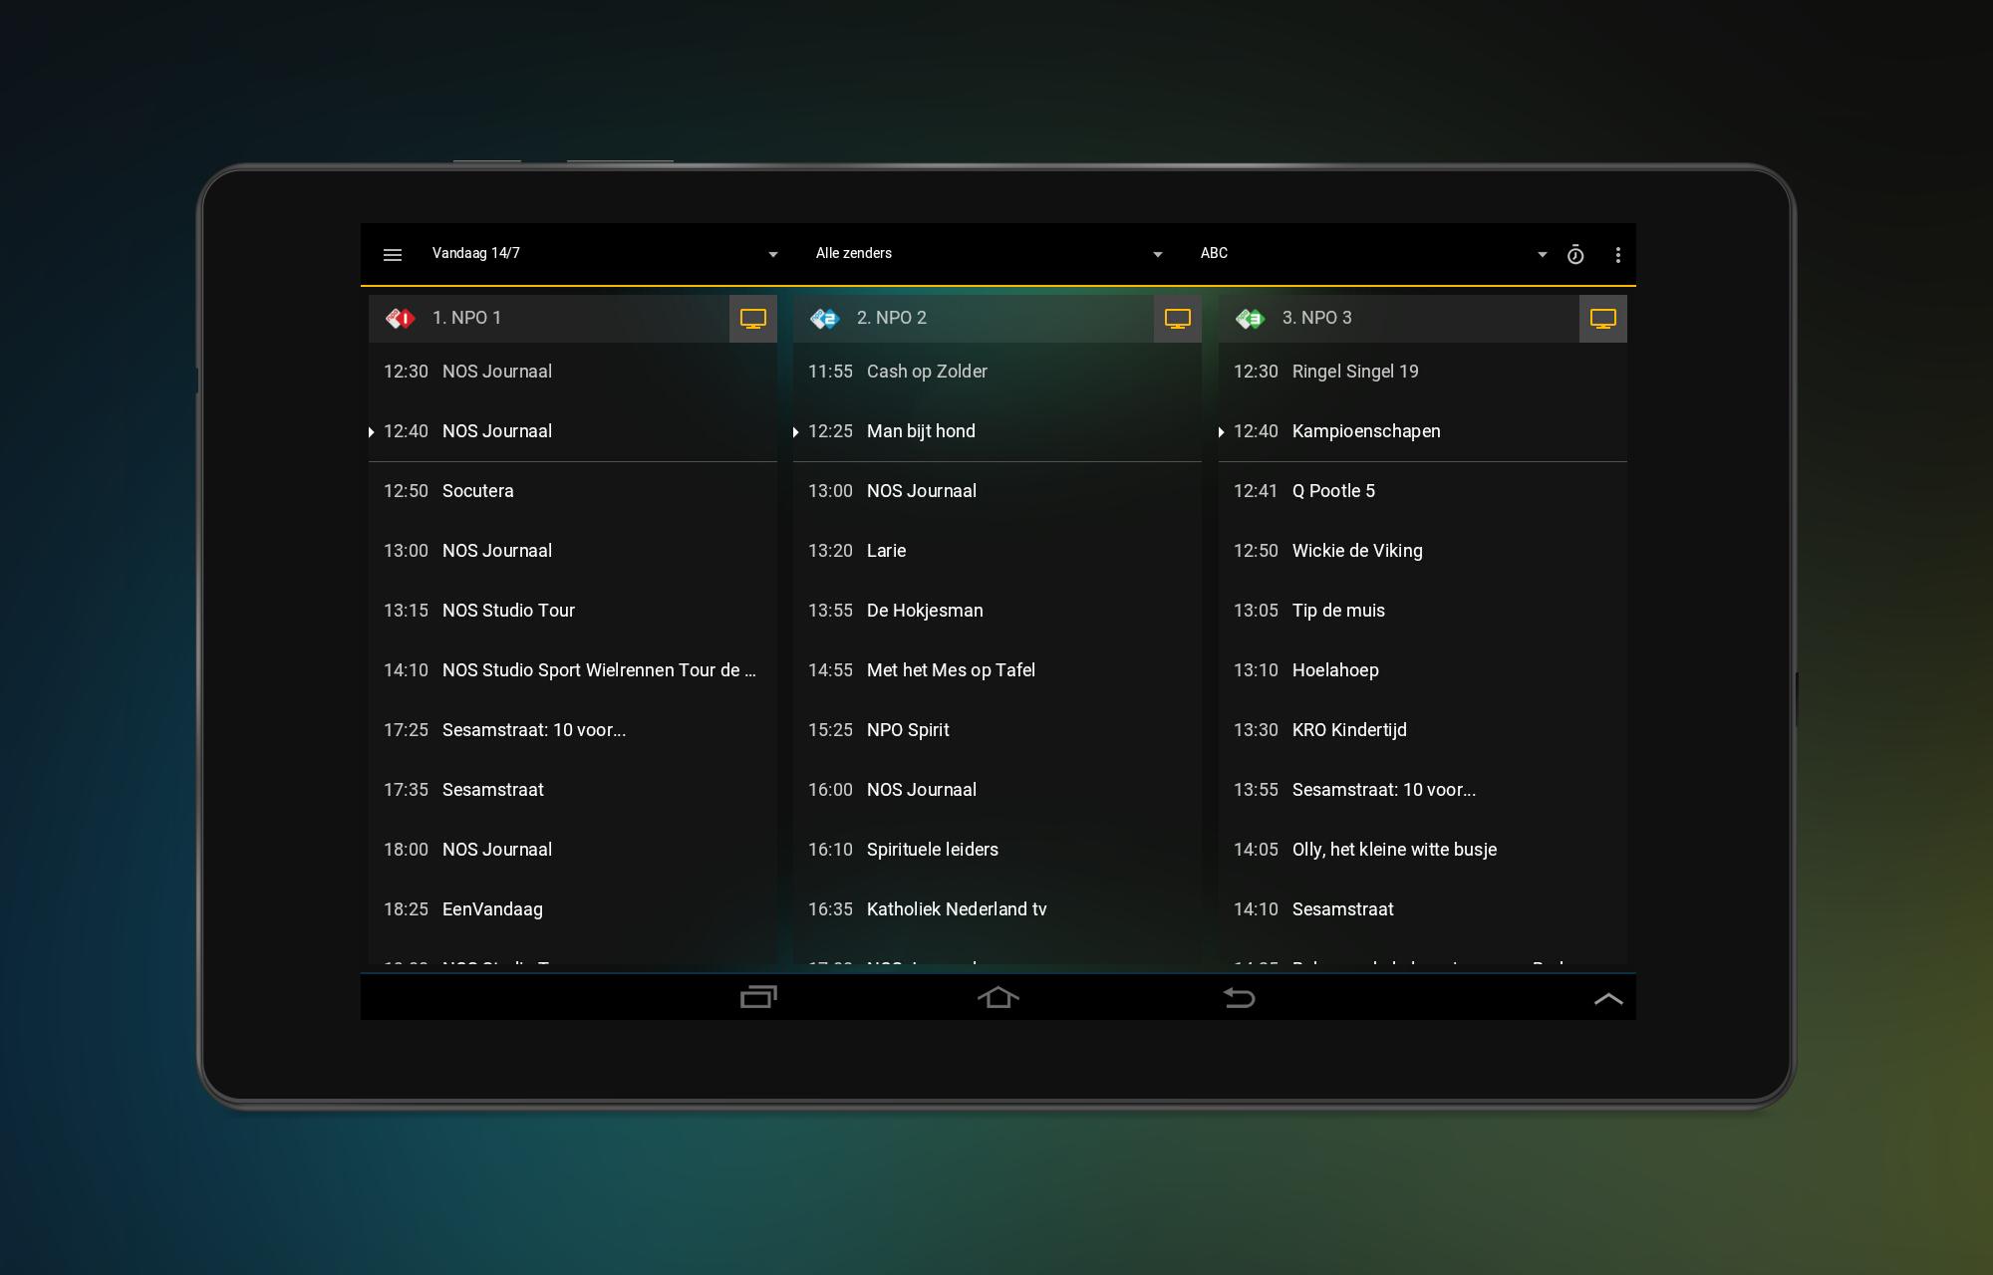Tap the NPO 3 TV screen icon
The height and width of the screenshot is (1275, 1993).
point(1602,319)
